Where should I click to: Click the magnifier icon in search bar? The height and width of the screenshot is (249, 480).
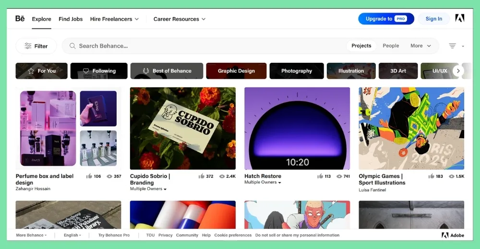coord(72,46)
